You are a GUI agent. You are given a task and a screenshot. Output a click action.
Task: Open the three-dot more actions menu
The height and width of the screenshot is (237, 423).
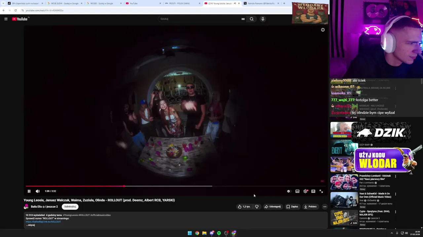click(x=325, y=207)
